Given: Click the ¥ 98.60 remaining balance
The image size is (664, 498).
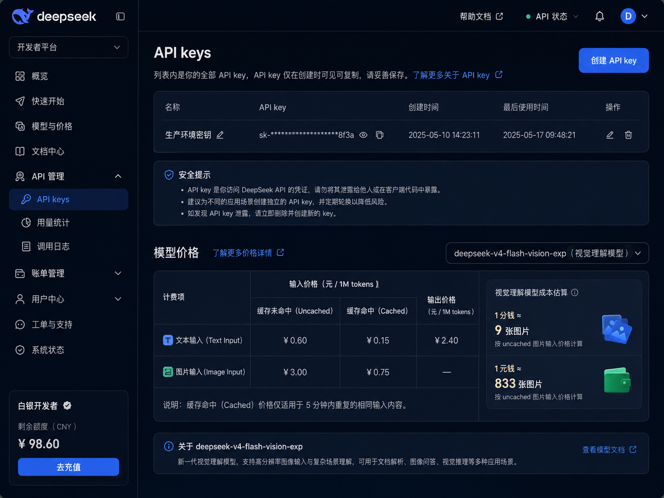Looking at the screenshot, I should (x=39, y=444).
